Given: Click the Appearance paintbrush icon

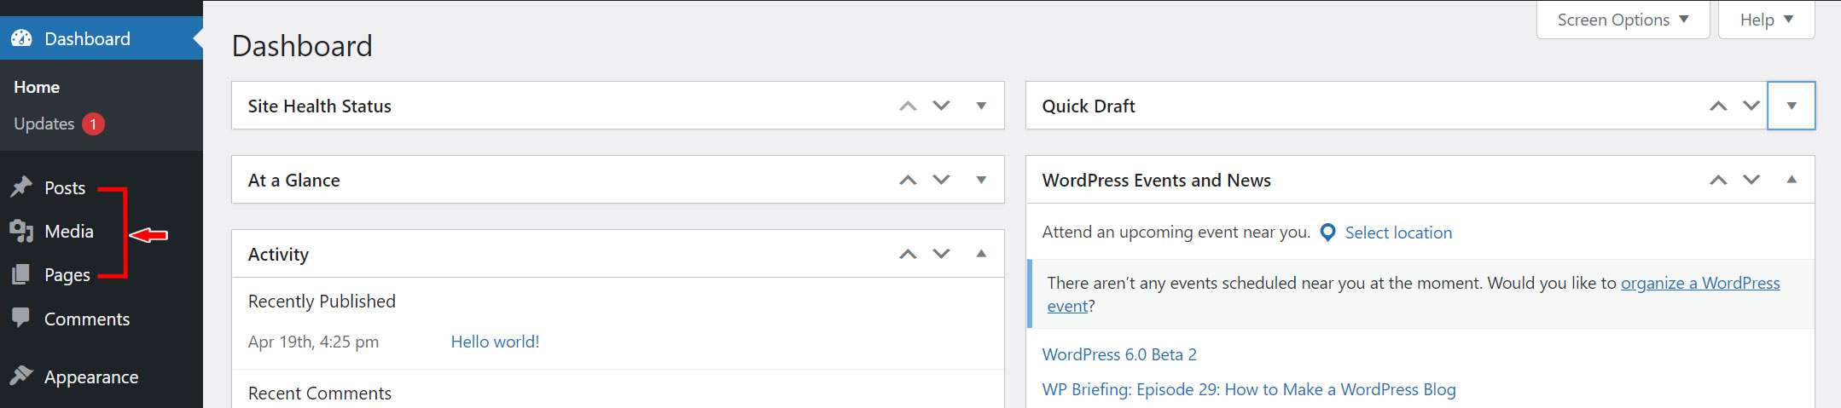Looking at the screenshot, I should [x=21, y=376].
